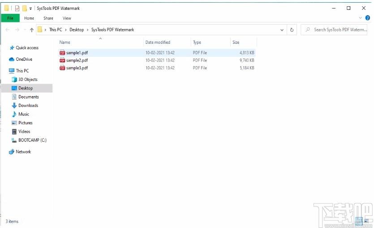
Task: Click the OneDrive cloud icon
Action: 12,59
